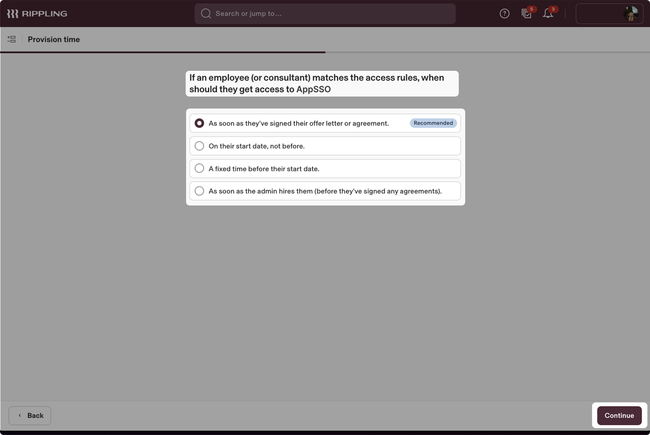Click the 'Search or jump to' input field
The height and width of the screenshot is (435, 650).
pos(325,13)
